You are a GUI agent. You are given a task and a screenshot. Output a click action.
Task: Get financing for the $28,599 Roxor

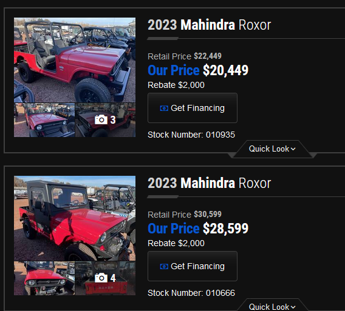pos(193,266)
